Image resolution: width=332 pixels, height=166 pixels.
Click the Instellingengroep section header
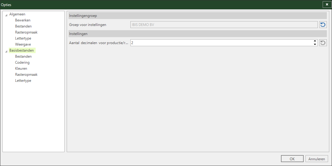click(x=198, y=16)
